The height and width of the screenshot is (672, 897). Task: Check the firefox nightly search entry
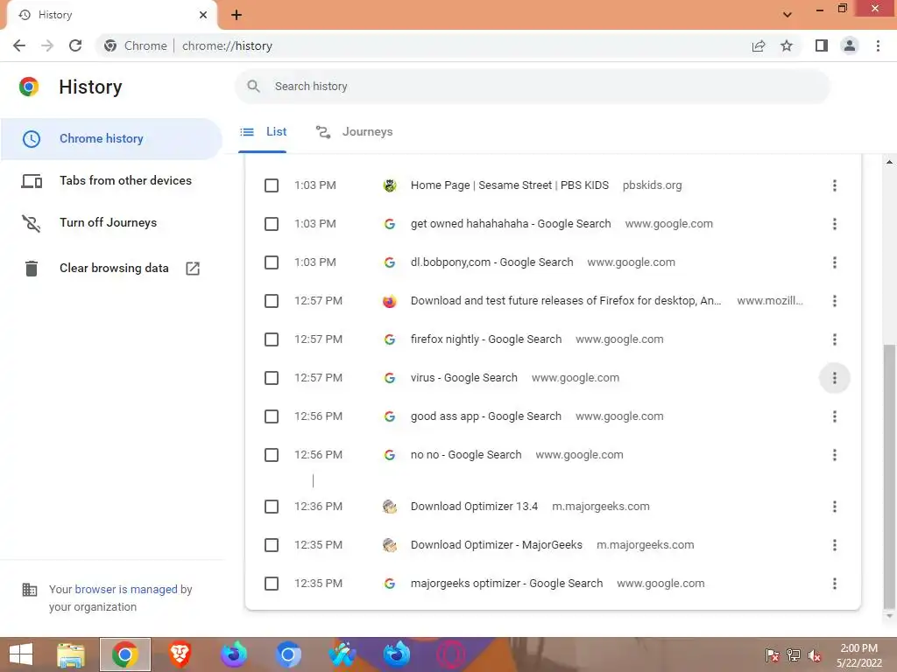tap(272, 339)
